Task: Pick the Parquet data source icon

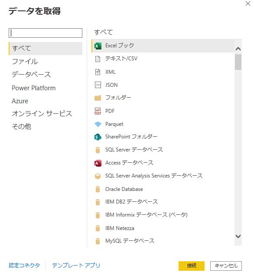Action: pyautogui.click(x=98, y=124)
